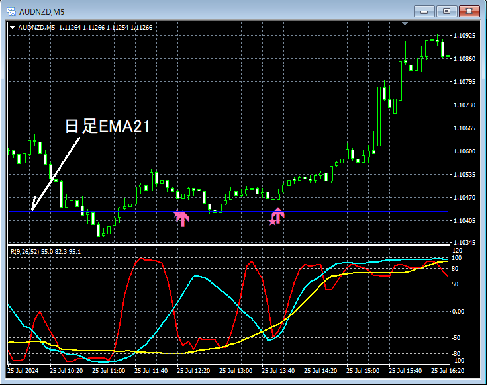Click price label 1.10925 on the scale
Screen dimensions: 488x385
click(x=465, y=36)
